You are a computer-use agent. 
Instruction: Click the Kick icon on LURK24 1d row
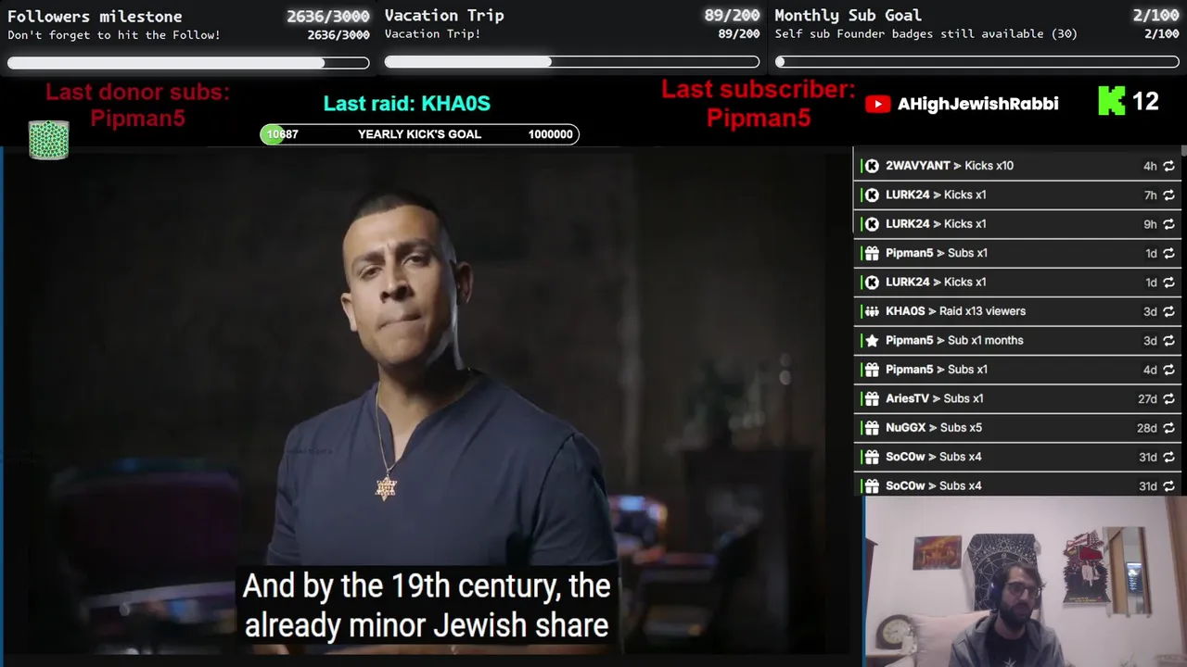point(872,282)
